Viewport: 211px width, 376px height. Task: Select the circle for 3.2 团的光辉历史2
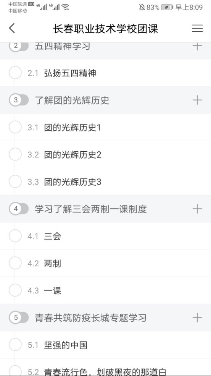click(x=15, y=154)
